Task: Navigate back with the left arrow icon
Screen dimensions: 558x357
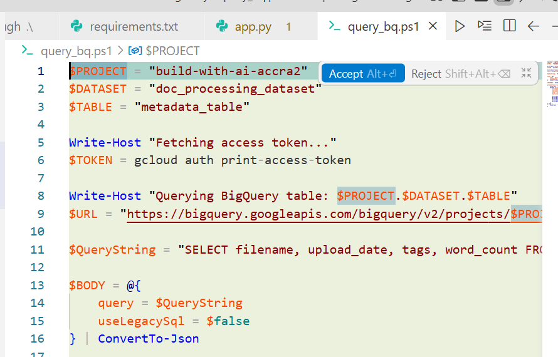Action: pyautogui.click(x=533, y=26)
